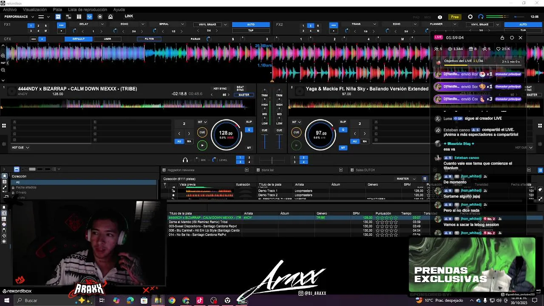
Task: Open rekordbox settings gear icon
Action: (470, 17)
